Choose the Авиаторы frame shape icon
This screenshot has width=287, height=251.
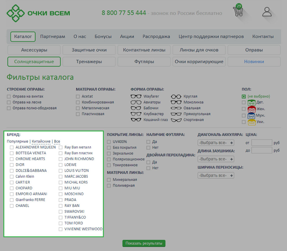tap(136, 102)
